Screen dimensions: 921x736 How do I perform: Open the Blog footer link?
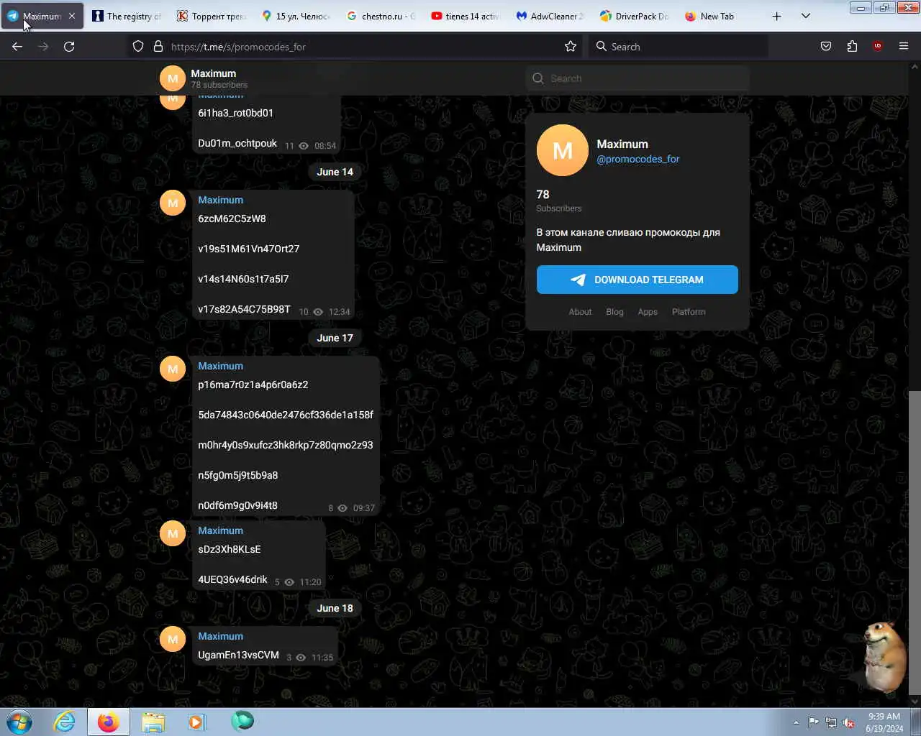(614, 312)
